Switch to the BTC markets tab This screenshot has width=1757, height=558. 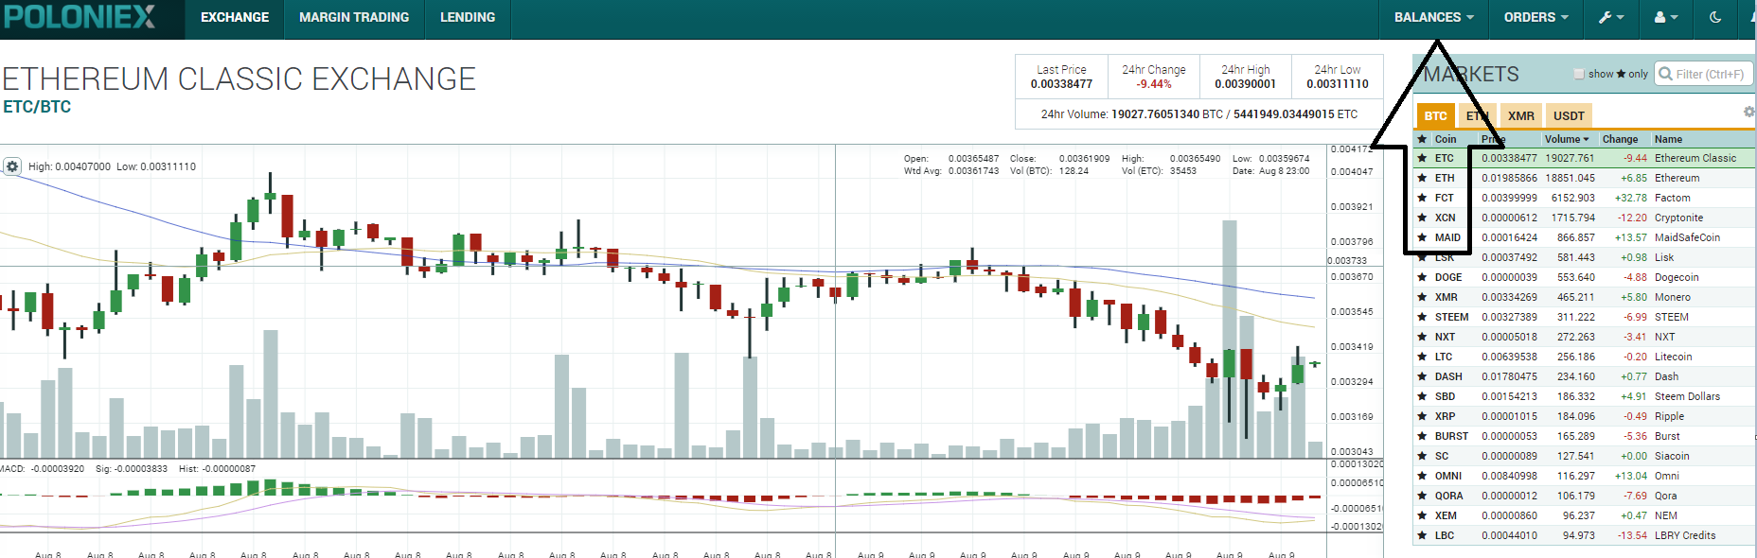pyautogui.click(x=1435, y=115)
